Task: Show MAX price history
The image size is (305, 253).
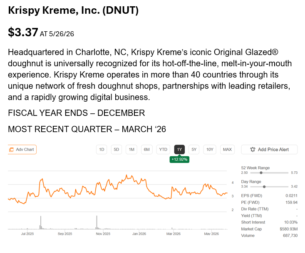Action: (227, 150)
